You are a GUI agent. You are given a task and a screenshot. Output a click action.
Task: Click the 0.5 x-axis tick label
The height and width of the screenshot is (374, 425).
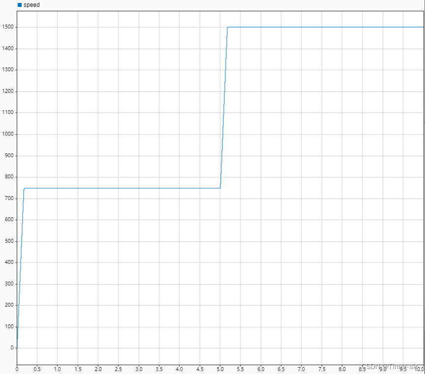coord(37,369)
